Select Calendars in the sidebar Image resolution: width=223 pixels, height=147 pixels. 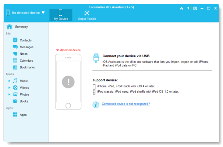click(26, 61)
